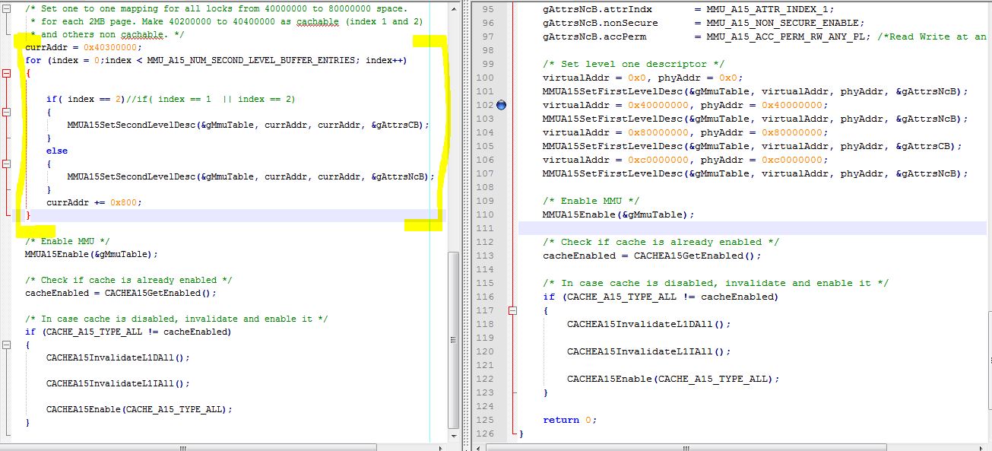
Task: Click the bookmark marker on line 102
Action: (x=501, y=105)
